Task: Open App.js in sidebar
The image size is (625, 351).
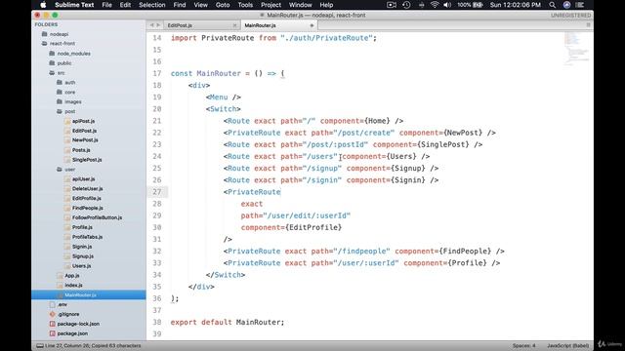Action: 71,275
